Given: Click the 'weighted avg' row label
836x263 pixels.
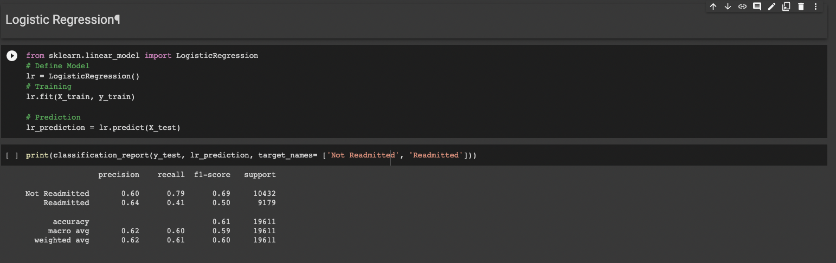Looking at the screenshot, I should pos(62,240).
